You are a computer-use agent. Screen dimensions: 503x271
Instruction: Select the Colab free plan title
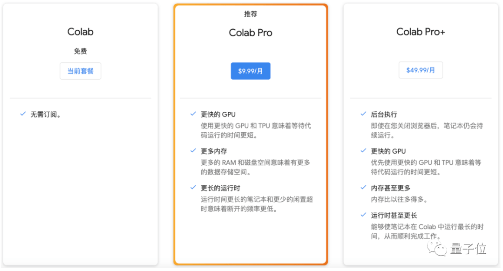coord(80,32)
